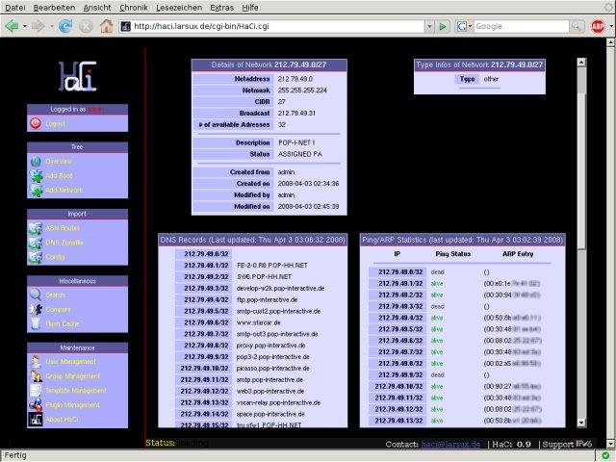Click 212.79.49.10/32 in the Ping/ARP Statistics table
This screenshot has height=462, width=616.
pyautogui.click(x=398, y=387)
